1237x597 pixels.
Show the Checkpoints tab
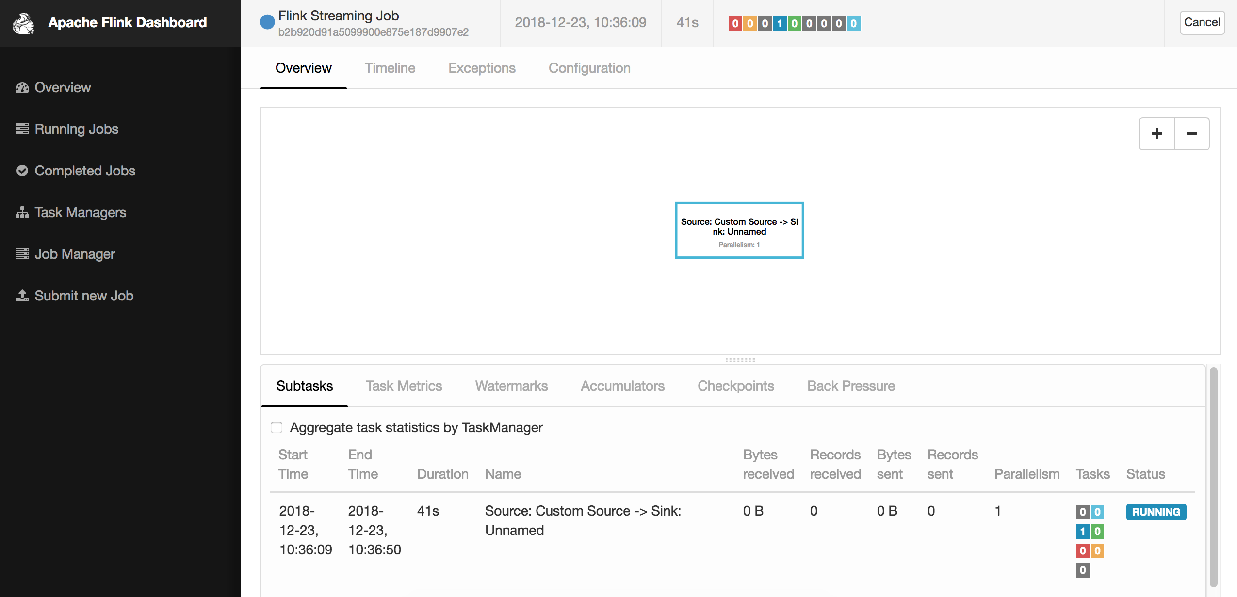point(735,386)
